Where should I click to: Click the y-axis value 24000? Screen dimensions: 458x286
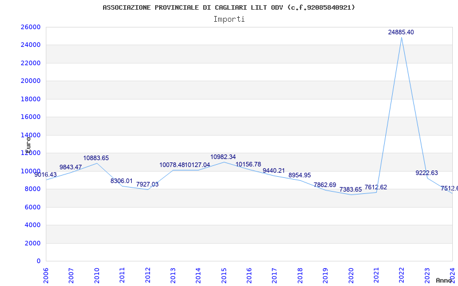[x=30, y=45]
